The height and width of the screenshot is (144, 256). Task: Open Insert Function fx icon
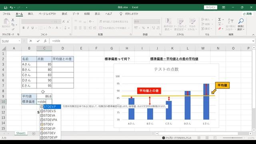tap(45, 41)
